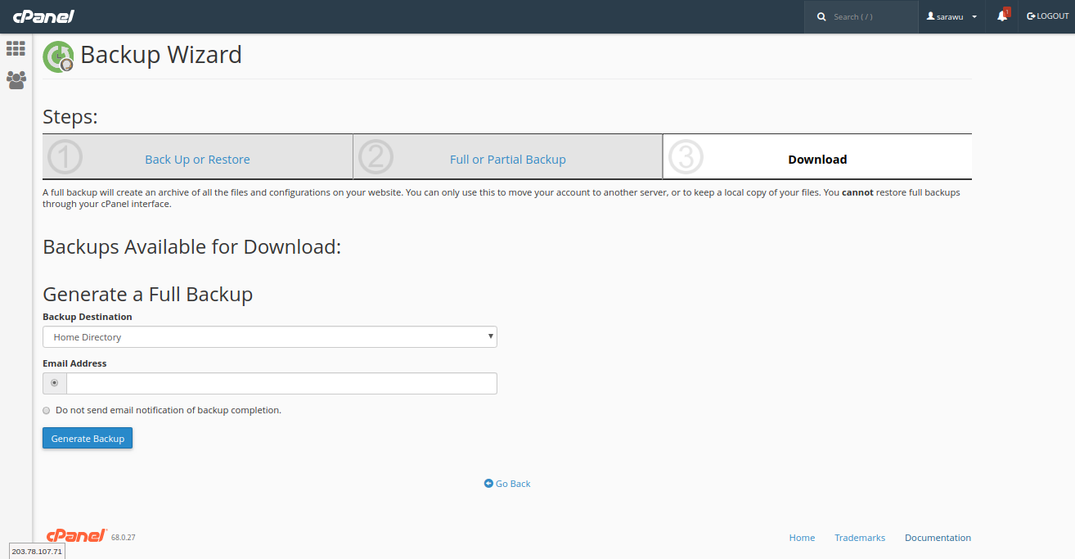Screen dimensions: 1075x559
Task: Click the Email Address text field
Action: [x=281, y=383]
